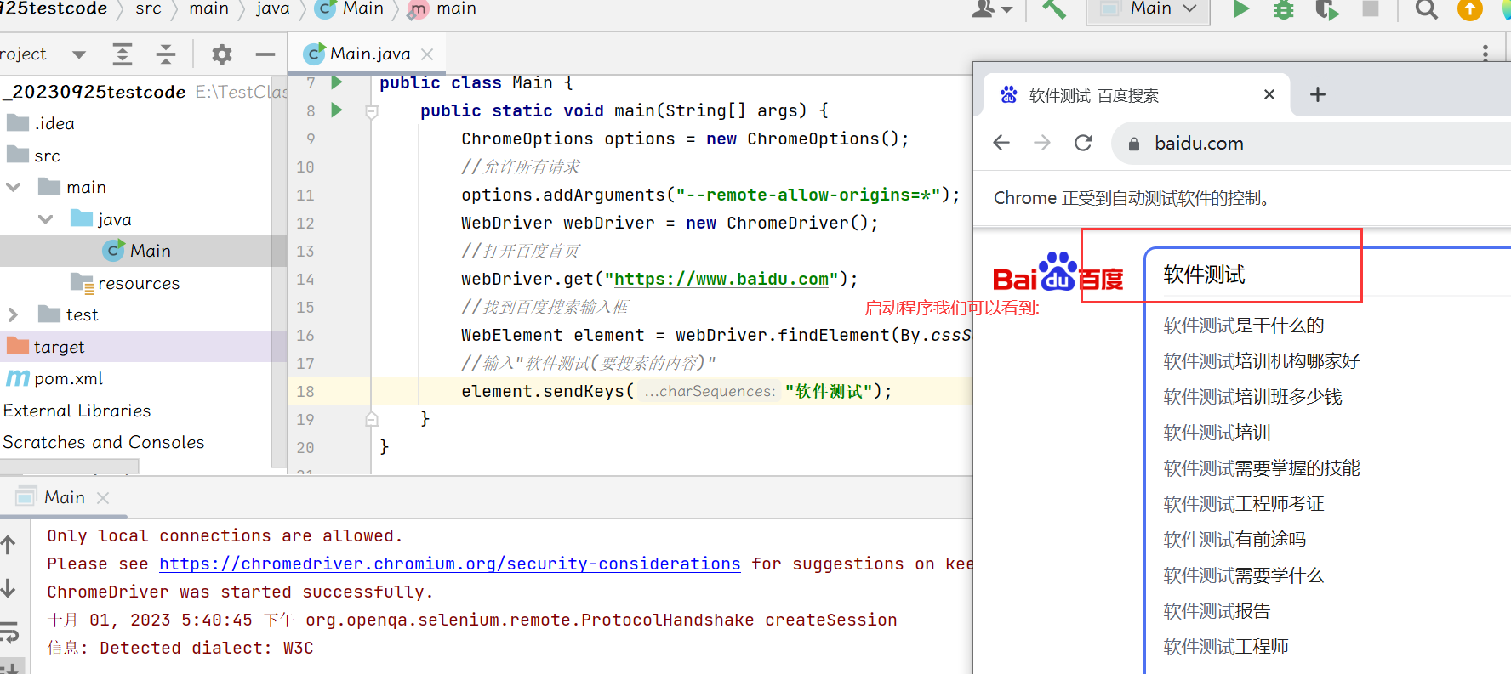Close the Main.java editor tab

tap(427, 54)
